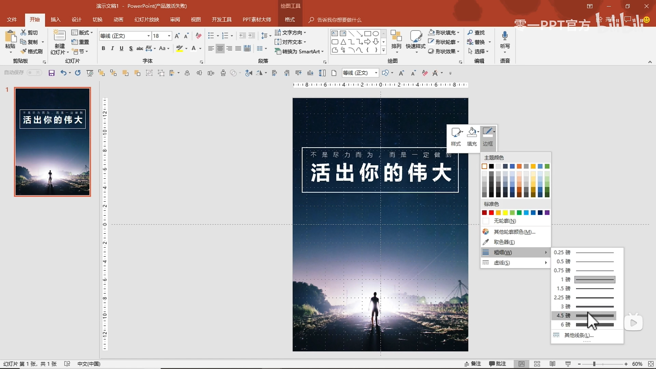
Task: Toggle Comments pane in status bar
Action: pyautogui.click(x=497, y=364)
